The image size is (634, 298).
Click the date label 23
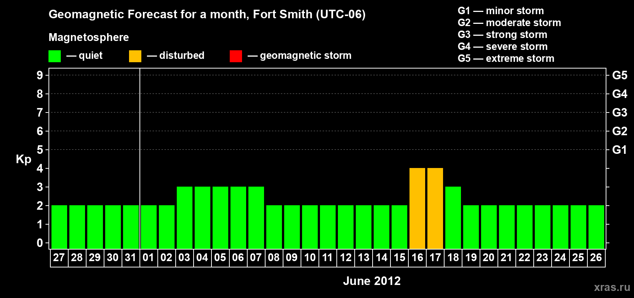pos(542,257)
